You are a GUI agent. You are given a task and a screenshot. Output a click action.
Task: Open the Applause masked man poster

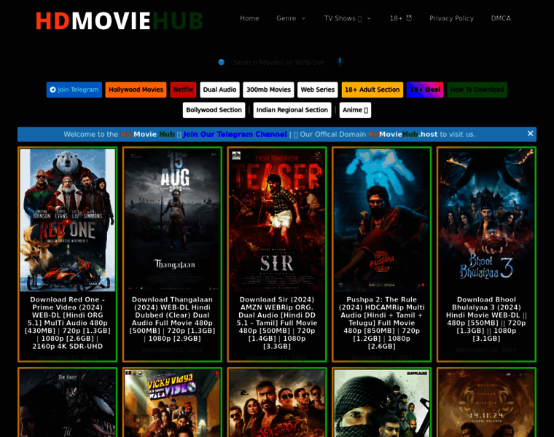(x=381, y=403)
